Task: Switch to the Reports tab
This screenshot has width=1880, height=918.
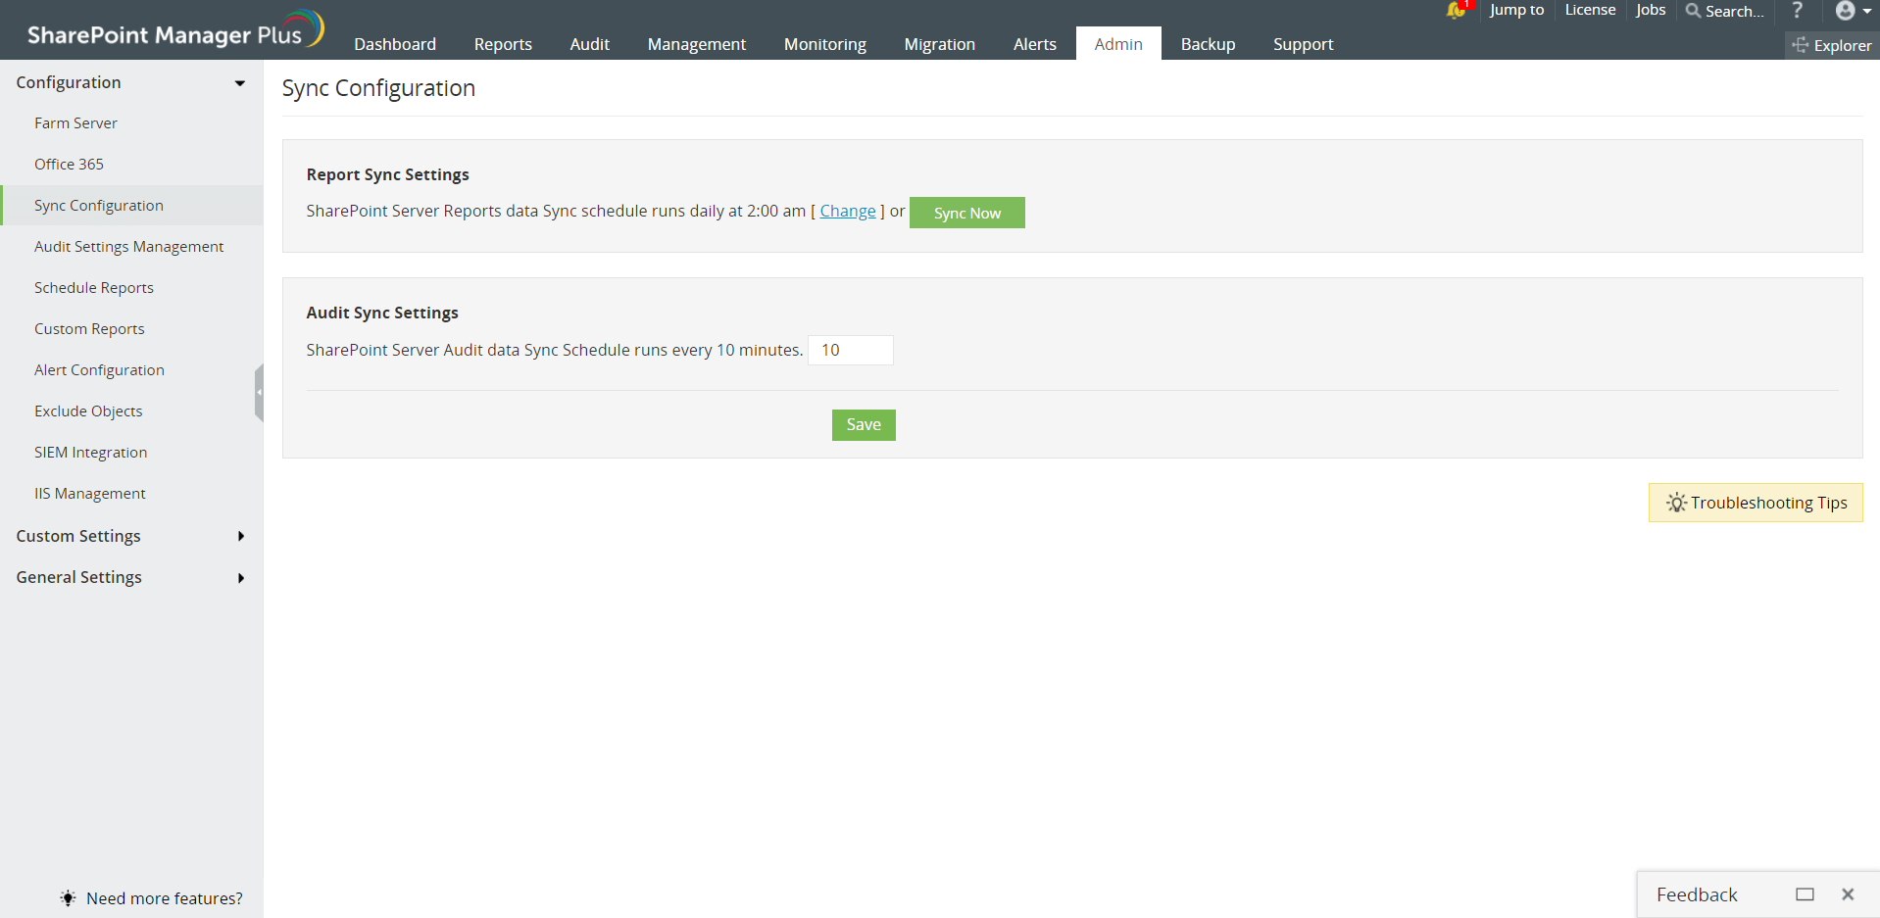Action: (503, 44)
